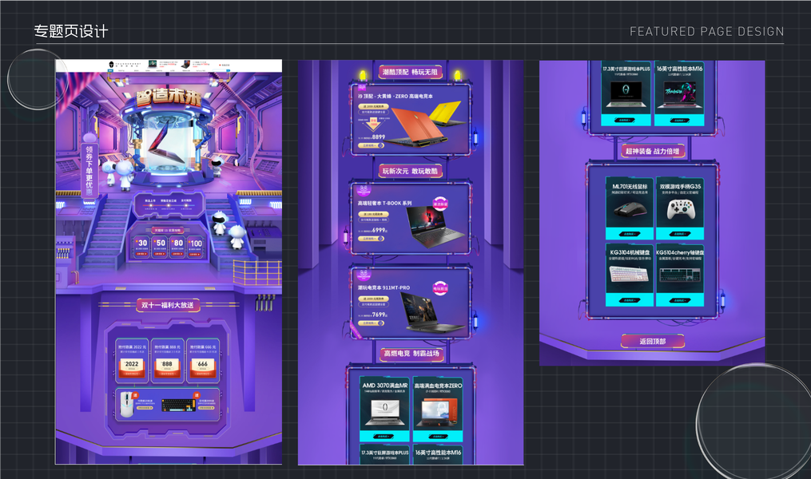Open the 888 red envelope card

(x=167, y=361)
